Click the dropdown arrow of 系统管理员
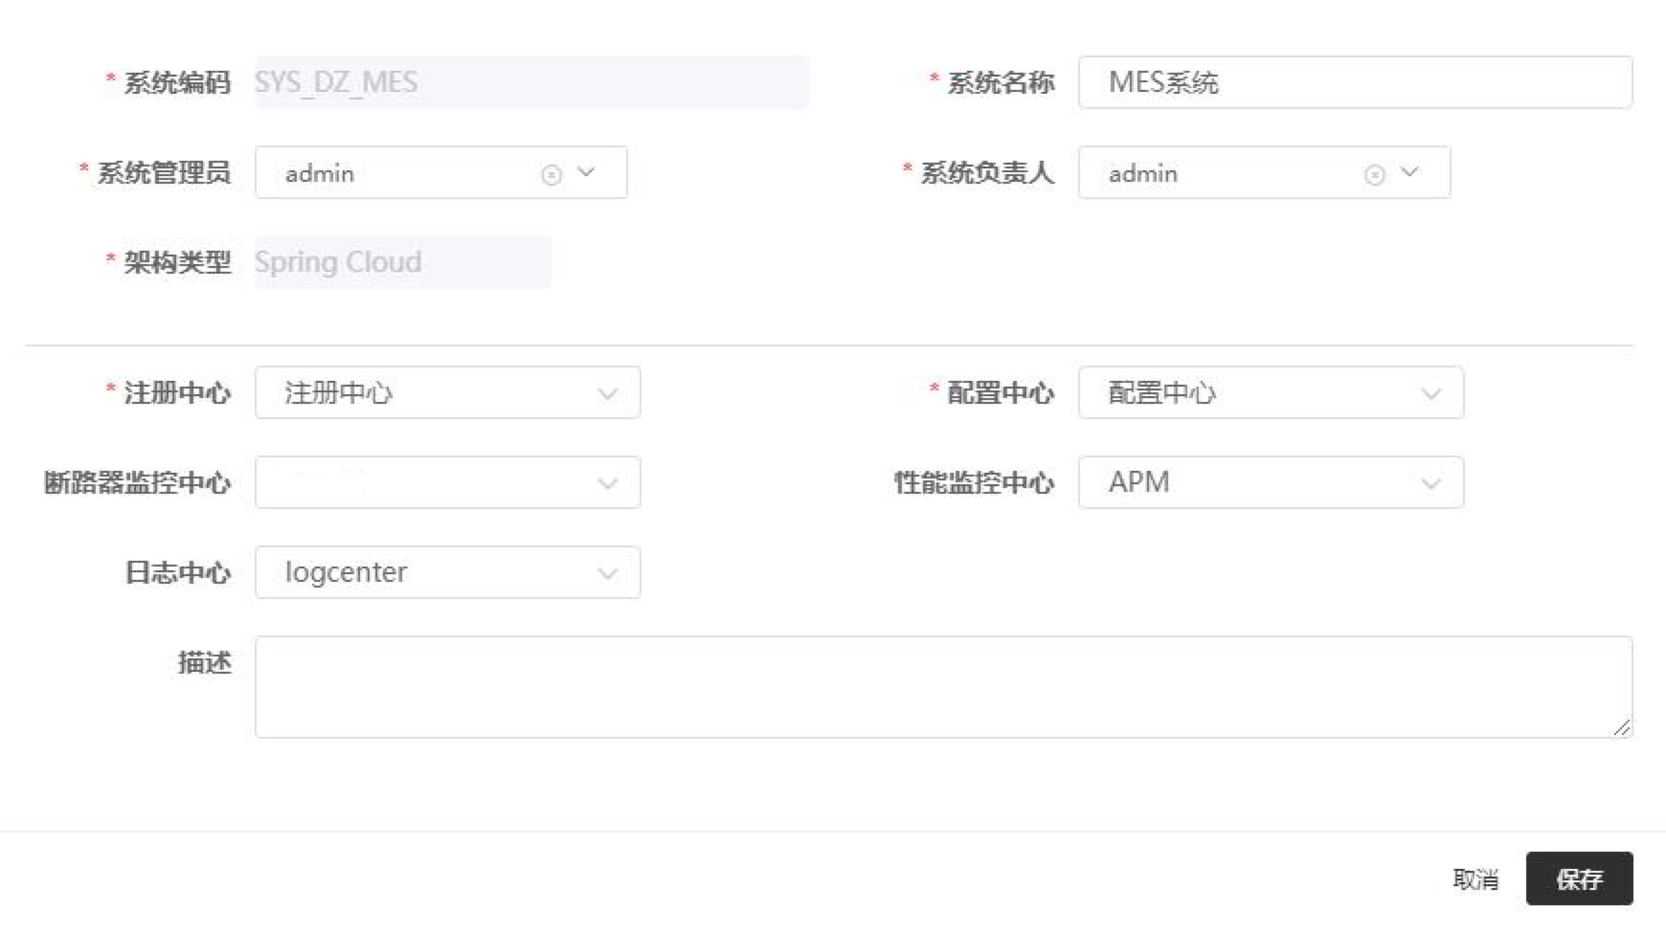The height and width of the screenshot is (934, 1666). pyautogui.click(x=587, y=173)
